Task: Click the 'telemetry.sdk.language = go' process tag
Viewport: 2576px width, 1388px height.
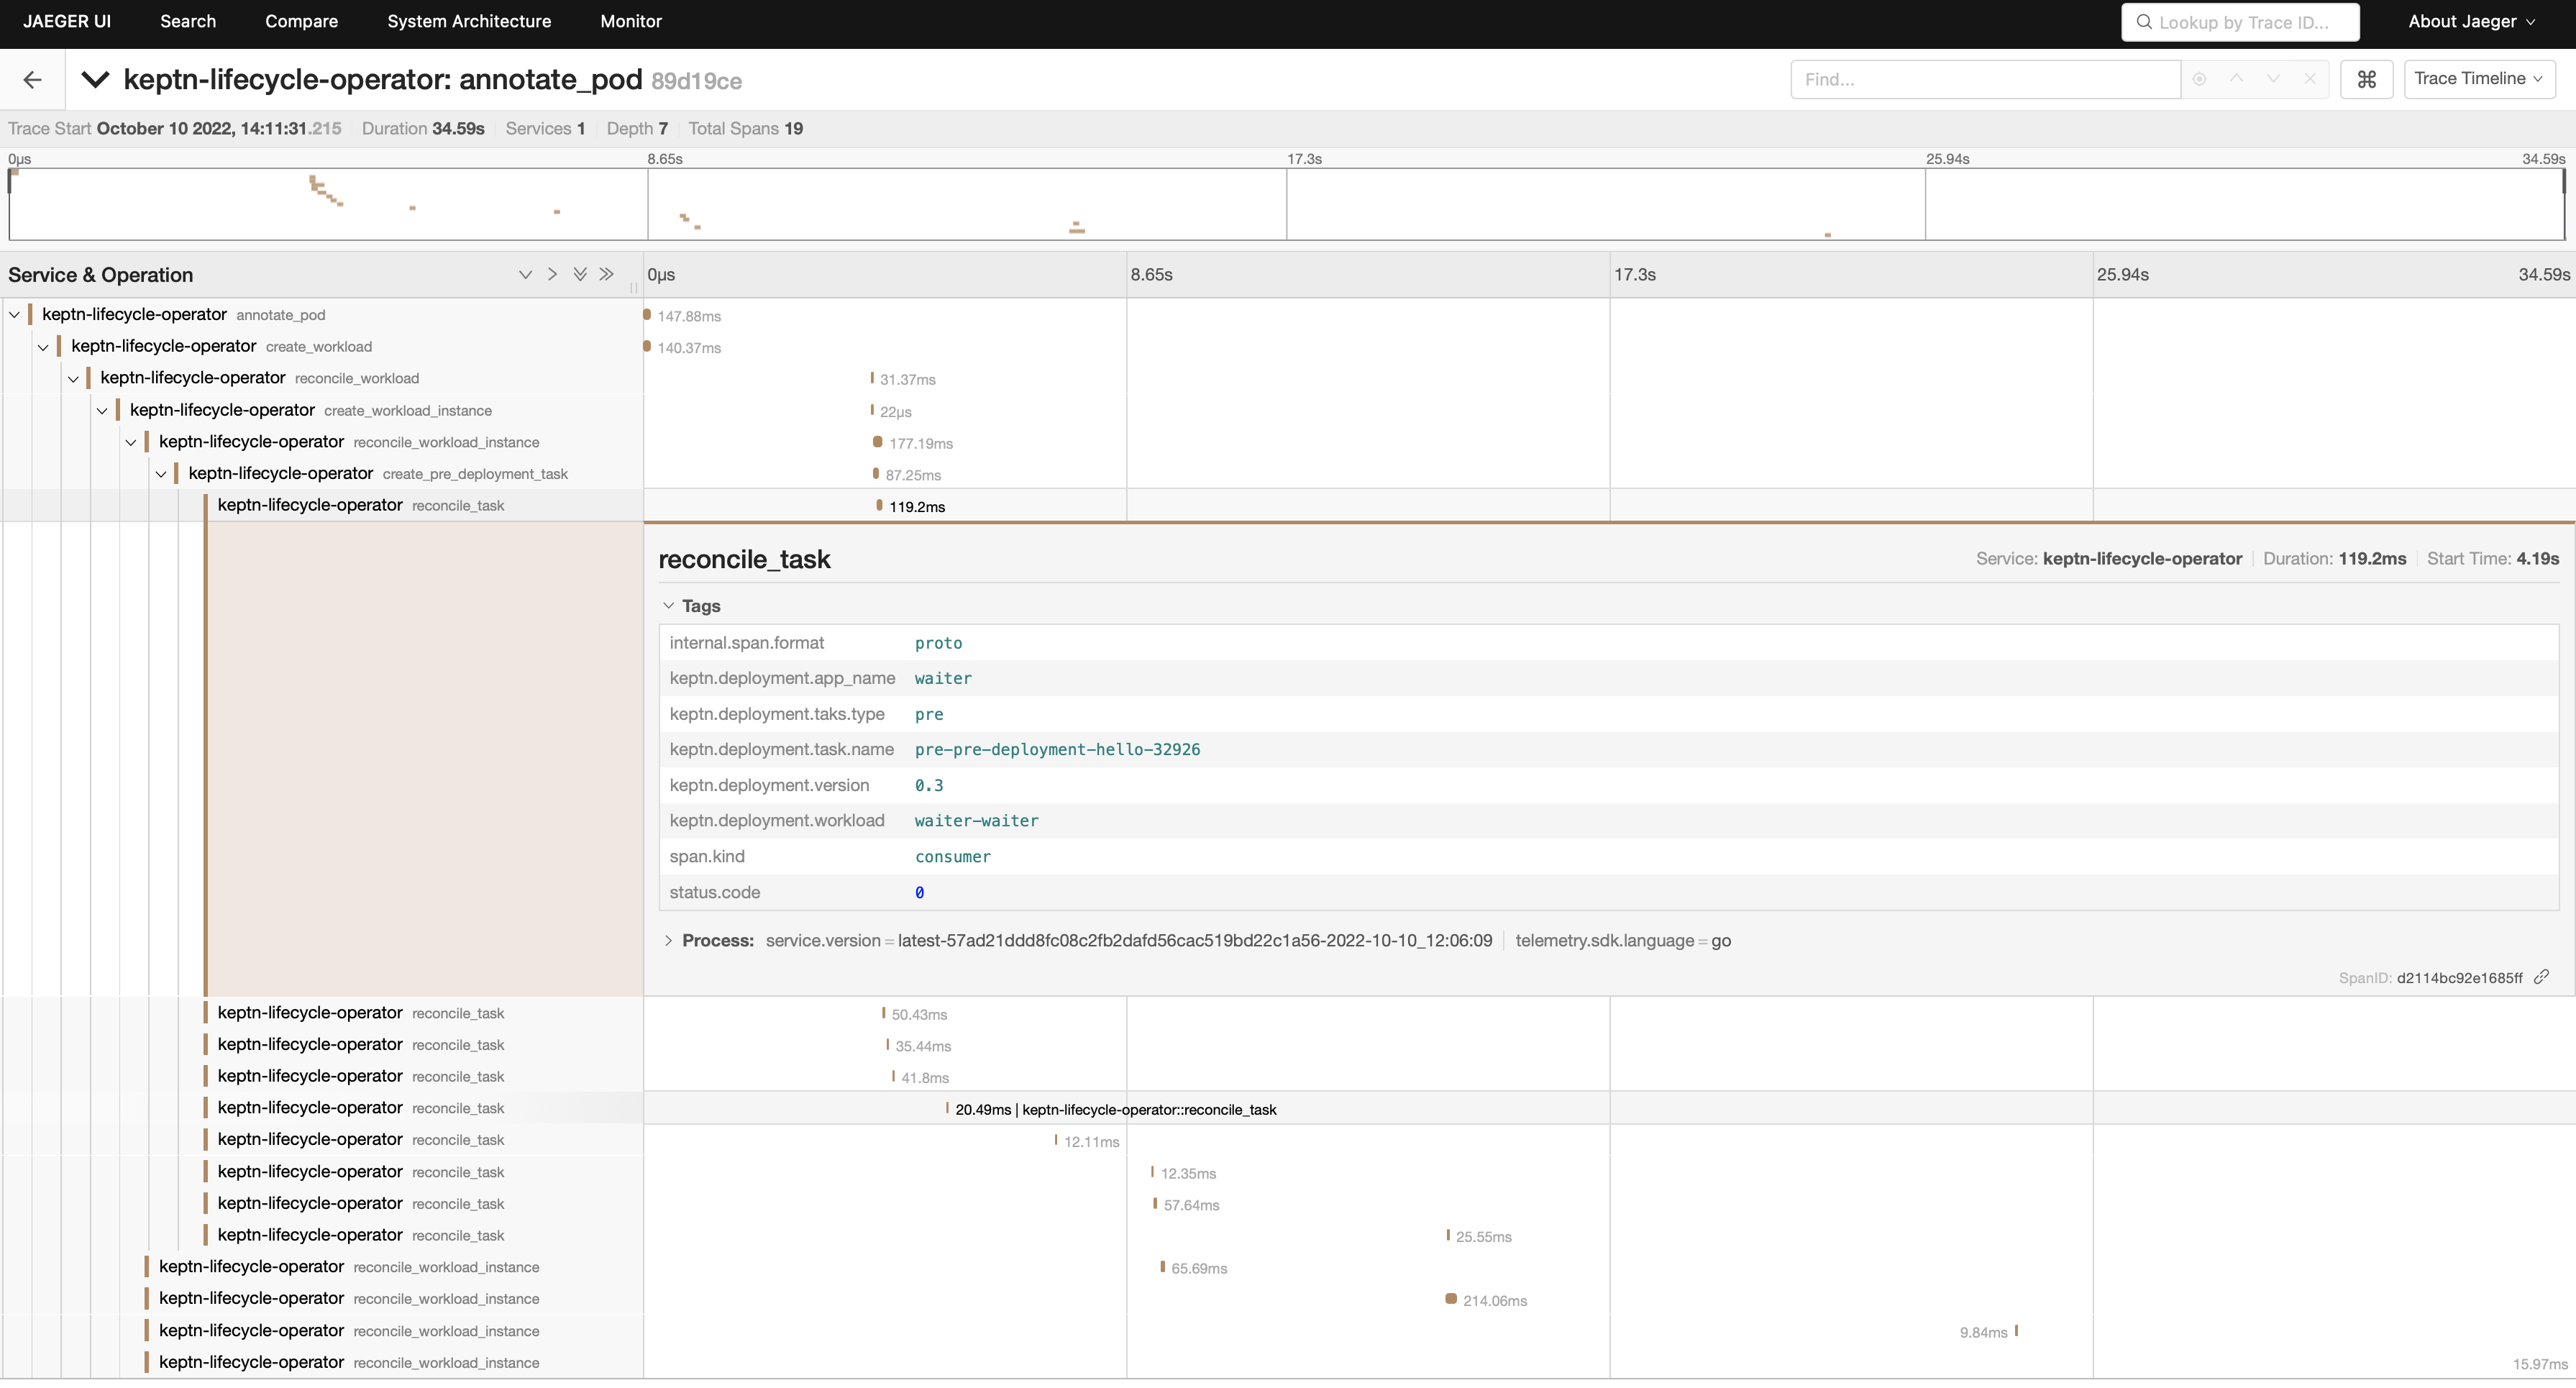Action: [1623, 941]
